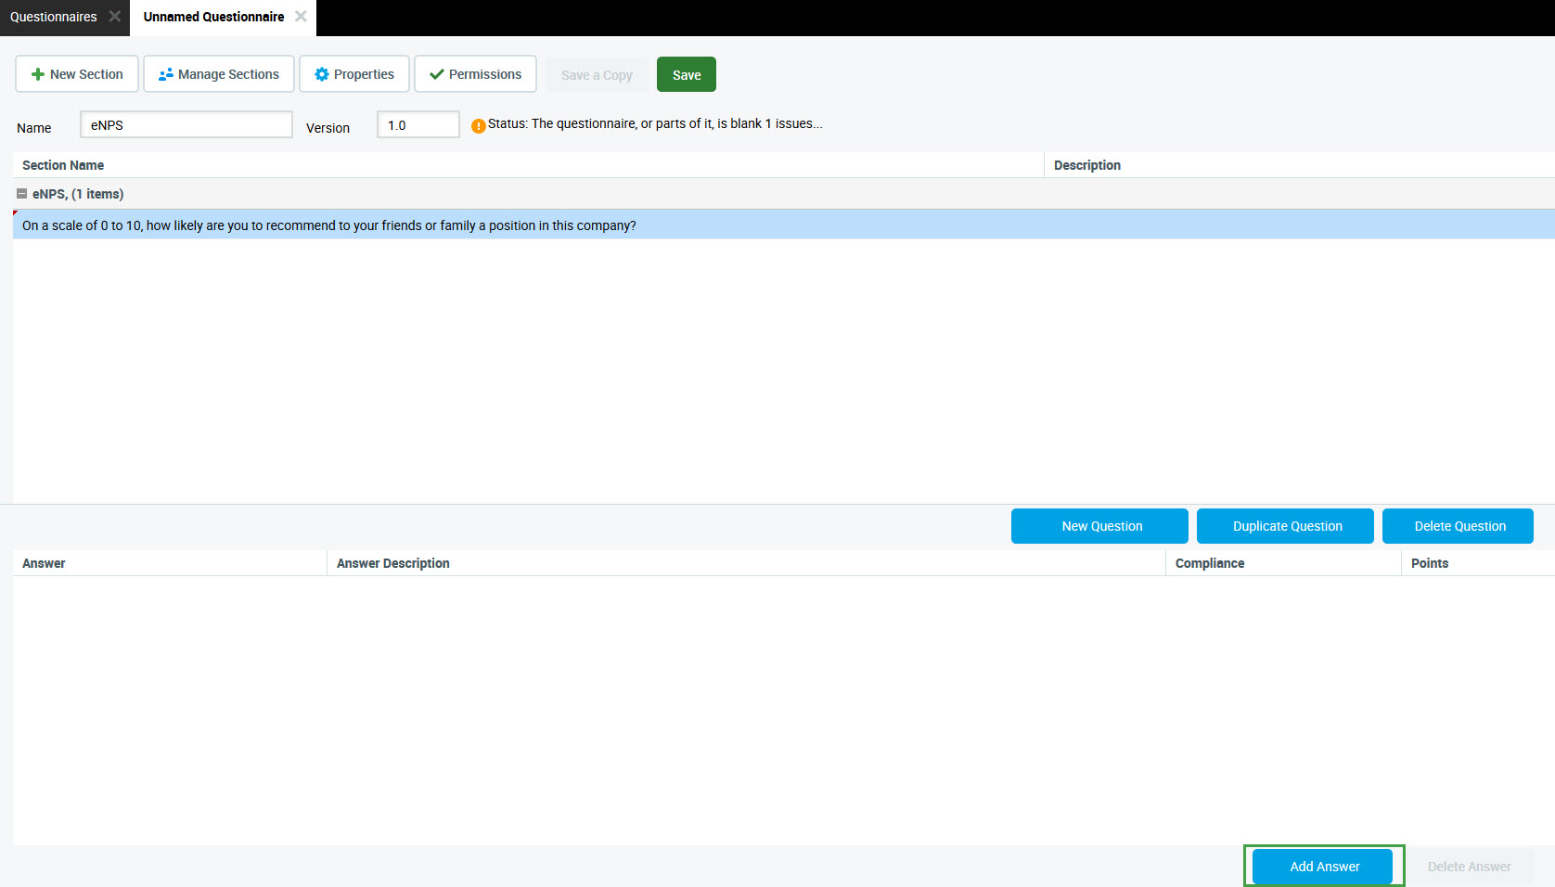
Task: Click the Properties gear icon
Action: (322, 74)
